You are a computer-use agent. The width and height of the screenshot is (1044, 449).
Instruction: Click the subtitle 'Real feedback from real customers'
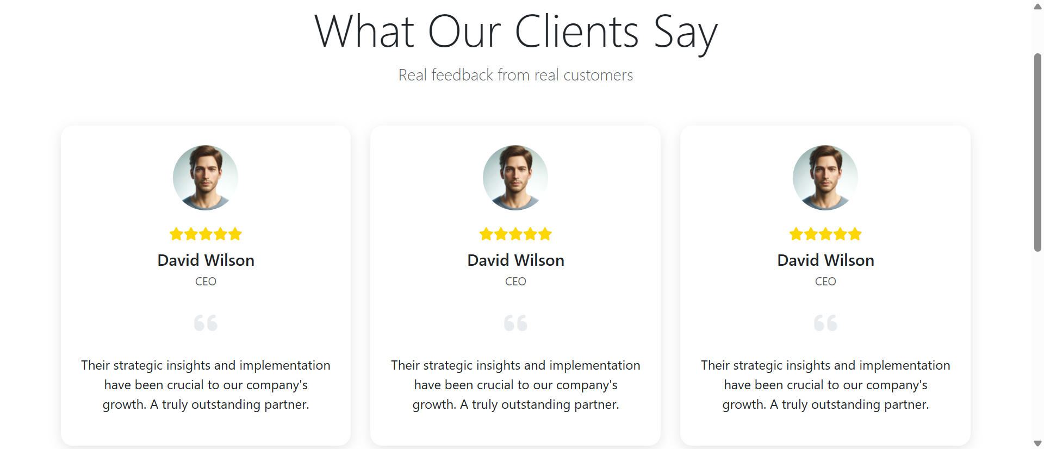515,75
